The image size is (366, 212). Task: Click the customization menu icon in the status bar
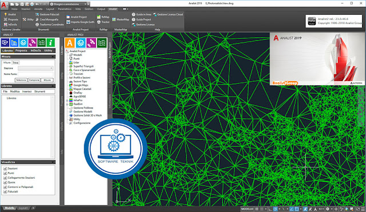pos(363,209)
